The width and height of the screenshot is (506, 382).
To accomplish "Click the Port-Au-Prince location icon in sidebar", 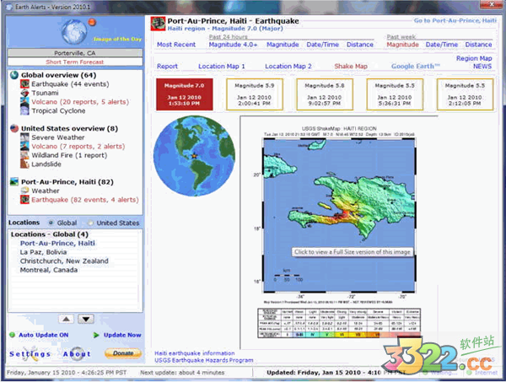I will click(x=14, y=181).
